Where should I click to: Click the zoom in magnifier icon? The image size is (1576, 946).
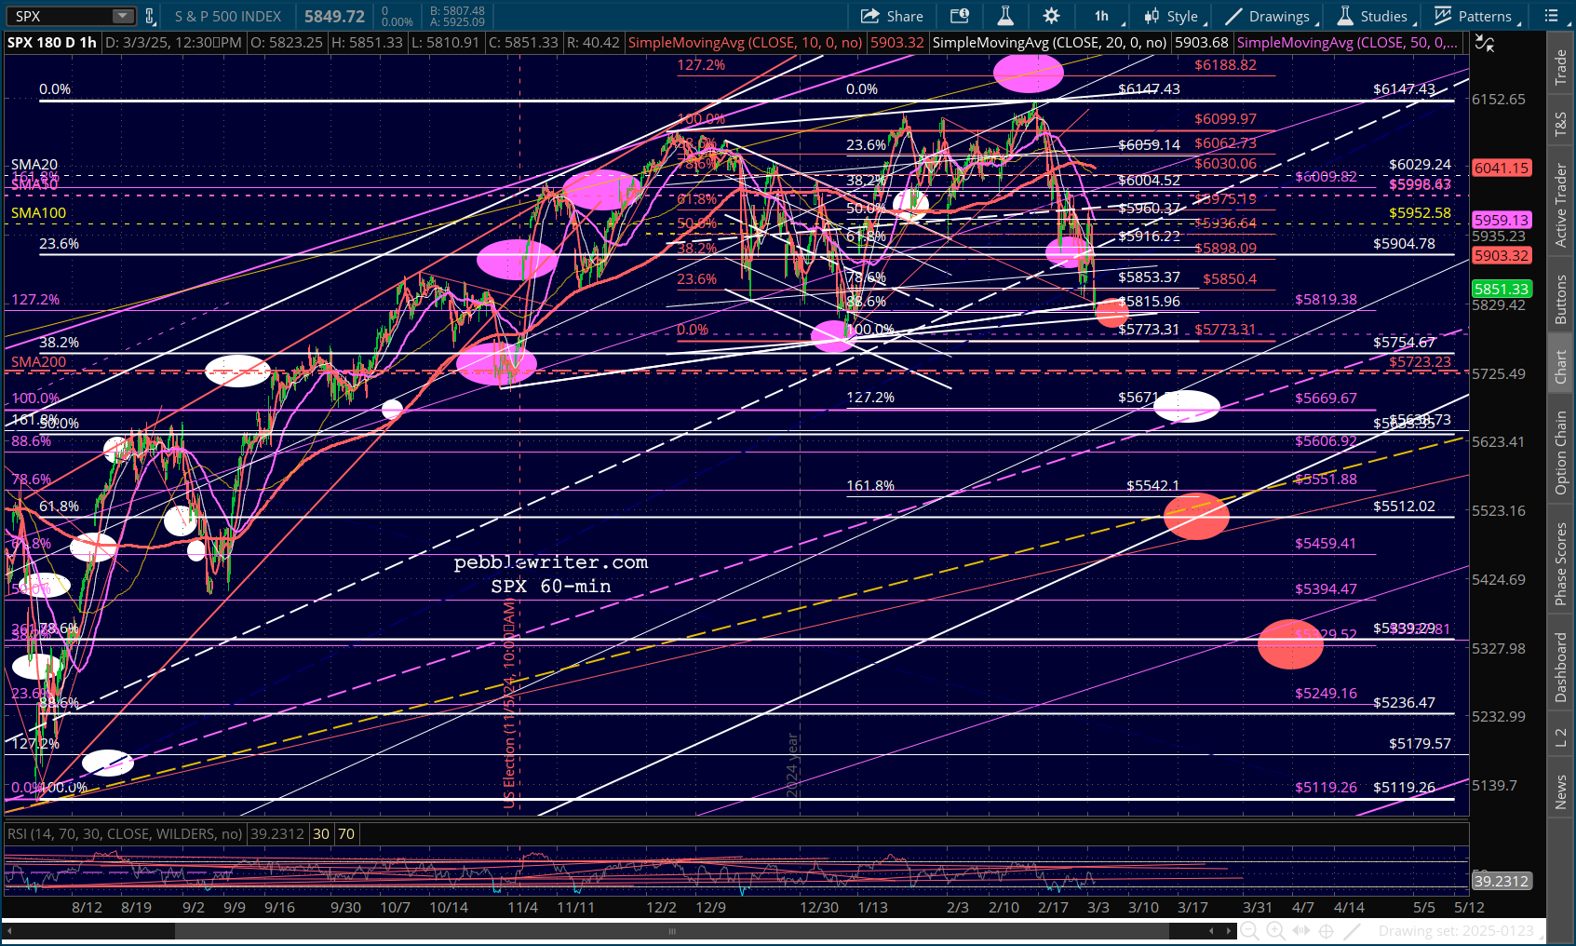tap(1275, 931)
